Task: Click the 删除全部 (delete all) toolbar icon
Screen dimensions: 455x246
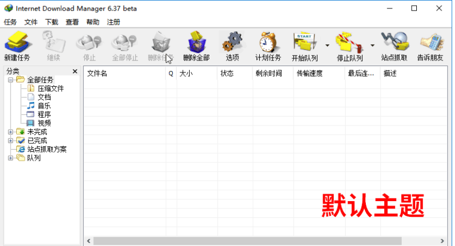Action: [196, 42]
